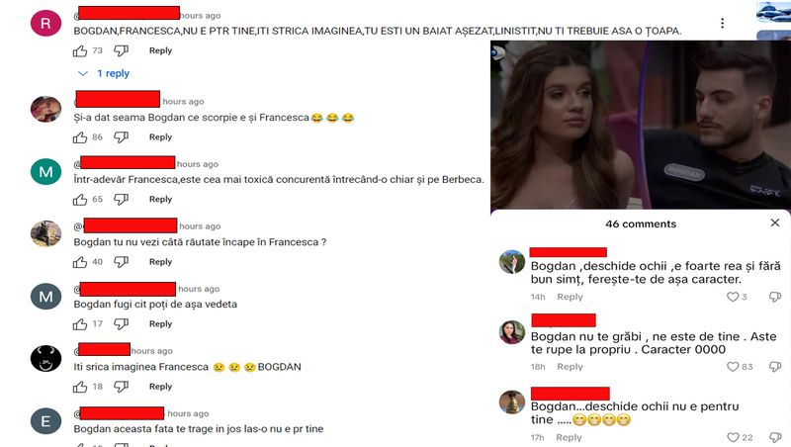Reply to the 'Caracter 0000' comment
791x447 pixels.
tap(570, 367)
